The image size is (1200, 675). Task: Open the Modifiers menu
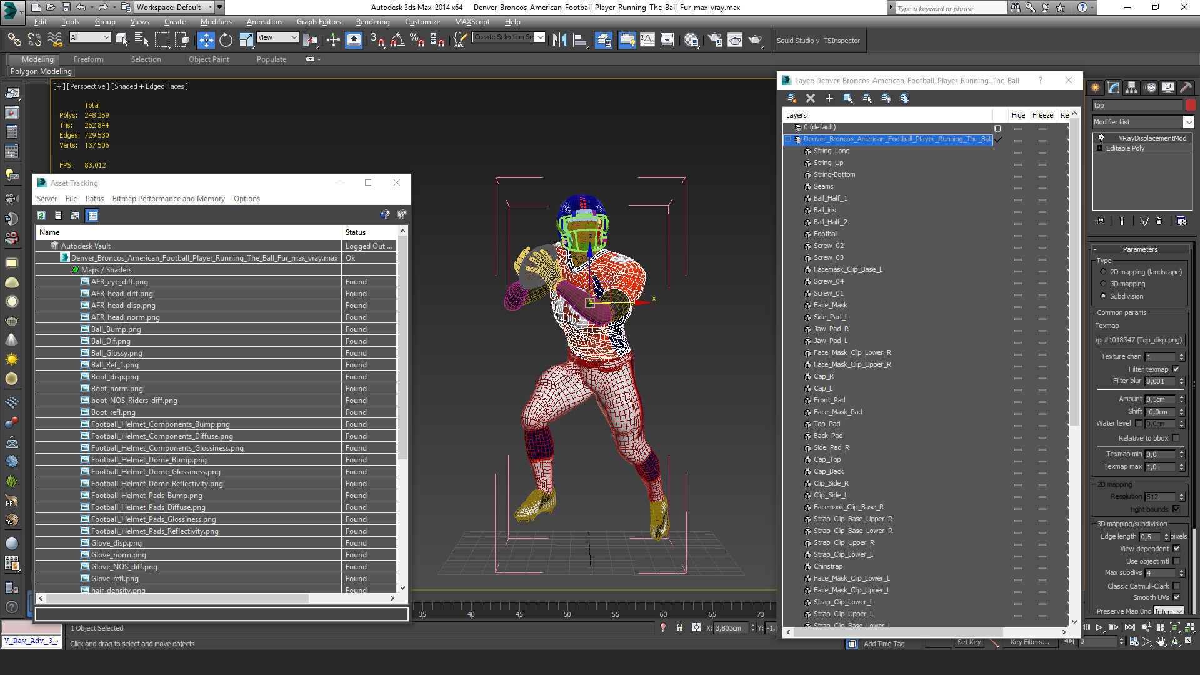(x=216, y=22)
